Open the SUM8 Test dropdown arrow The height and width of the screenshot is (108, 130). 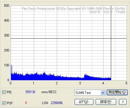103,93
